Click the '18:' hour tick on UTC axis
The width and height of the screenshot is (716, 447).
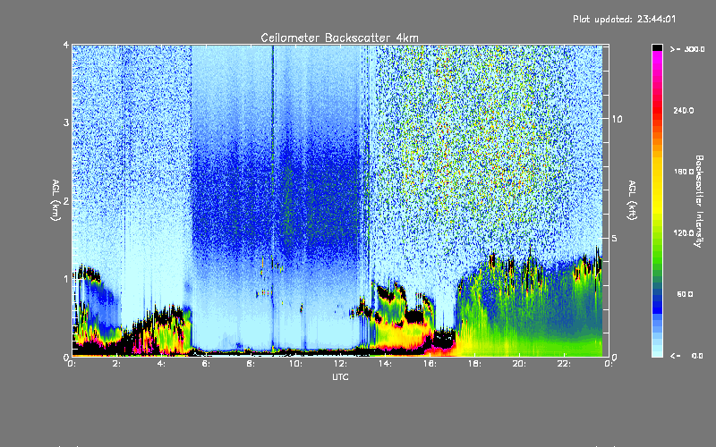click(x=474, y=364)
